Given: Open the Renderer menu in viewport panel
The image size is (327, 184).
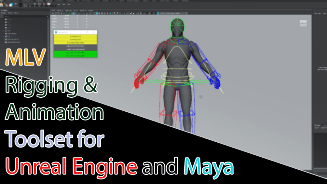Looking at the screenshot, I should click(83, 10).
